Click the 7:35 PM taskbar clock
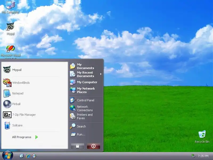 (x=203, y=156)
